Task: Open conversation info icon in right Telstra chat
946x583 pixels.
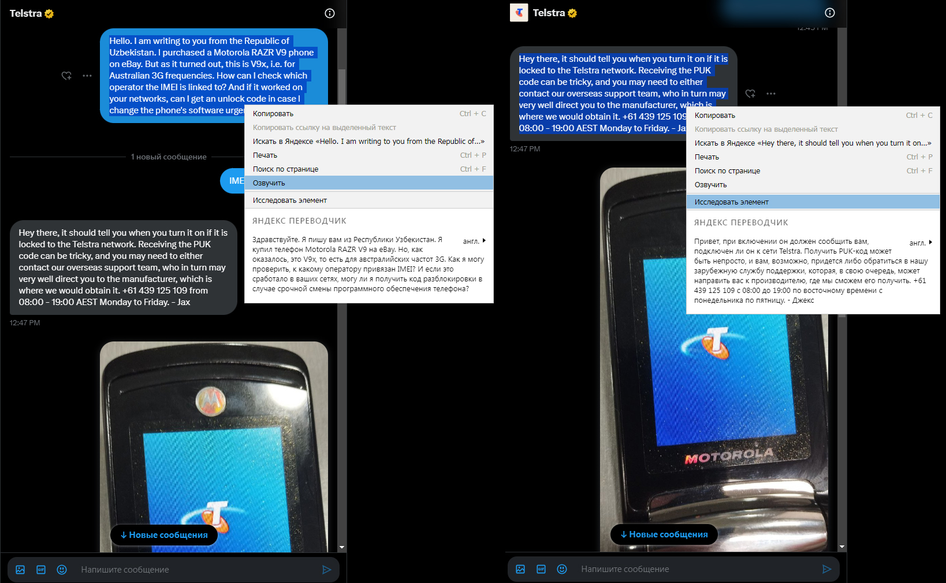Action: click(x=830, y=13)
